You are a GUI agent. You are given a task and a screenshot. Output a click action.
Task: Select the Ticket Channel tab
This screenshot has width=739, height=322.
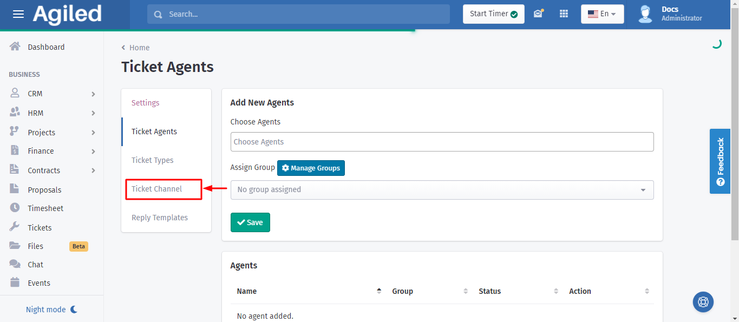[157, 189]
